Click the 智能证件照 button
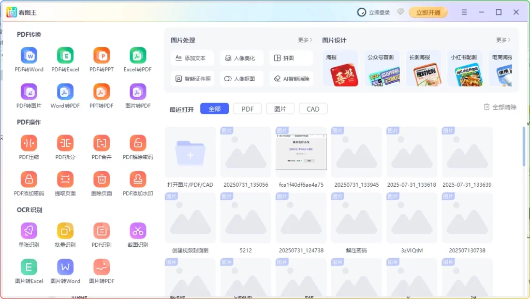This screenshot has height=299, width=530. coord(193,79)
